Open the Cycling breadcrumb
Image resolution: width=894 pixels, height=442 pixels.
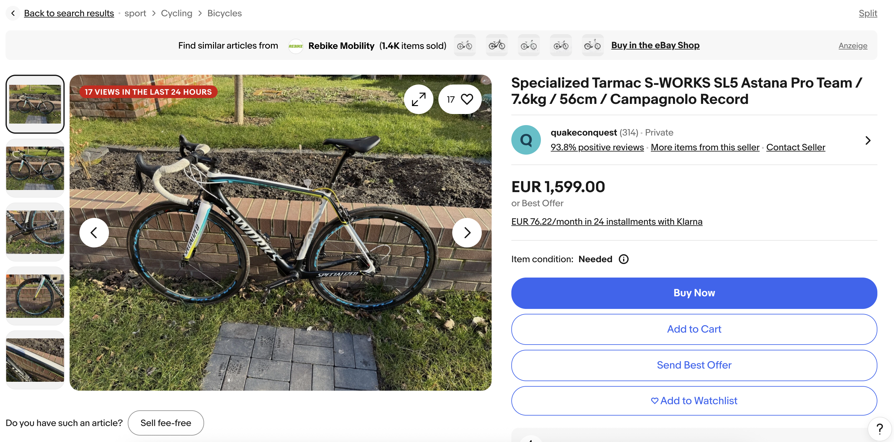coord(176,13)
